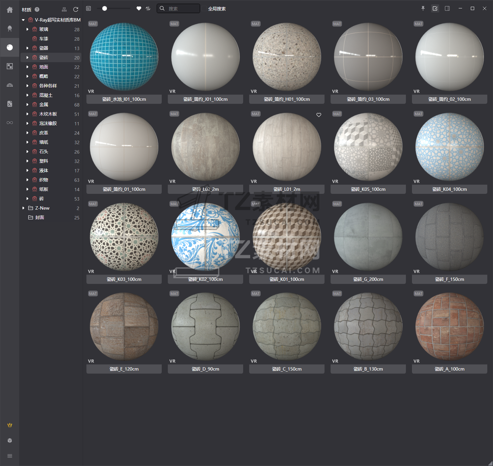Click the help question mark beside 材质
Viewport: 493px width, 466px height.
pos(37,9)
